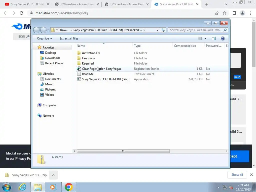Select the active Sony Vegas Pro MediaFire tab
Screen dimensions: 256x192
[176, 4]
